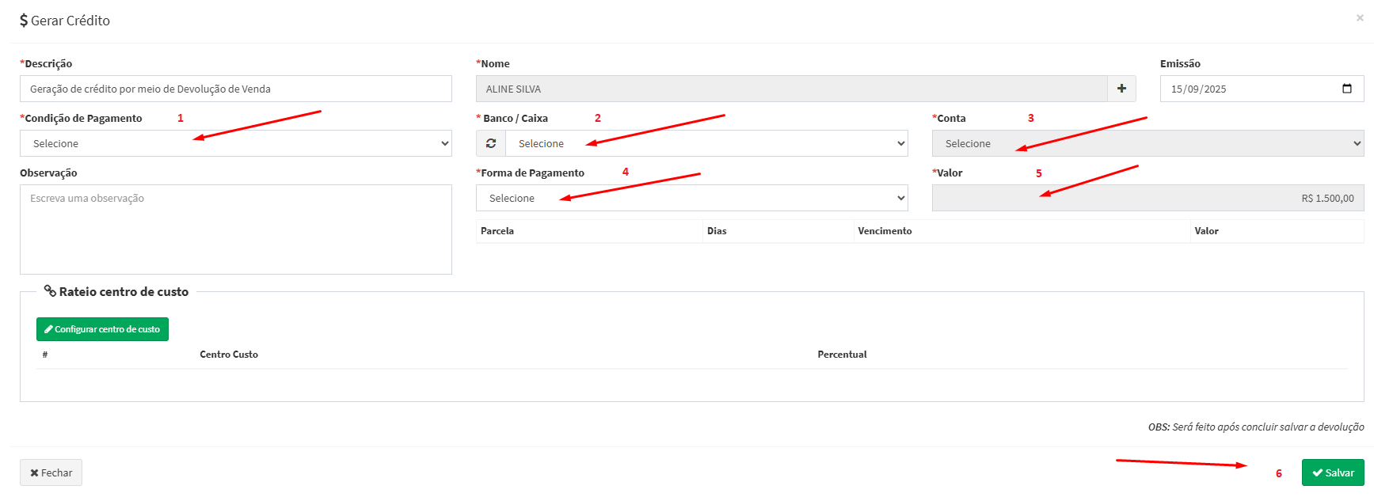Image resolution: width=1374 pixels, height=497 pixels.
Task: Click the Centro Custo column header
Action: (229, 355)
